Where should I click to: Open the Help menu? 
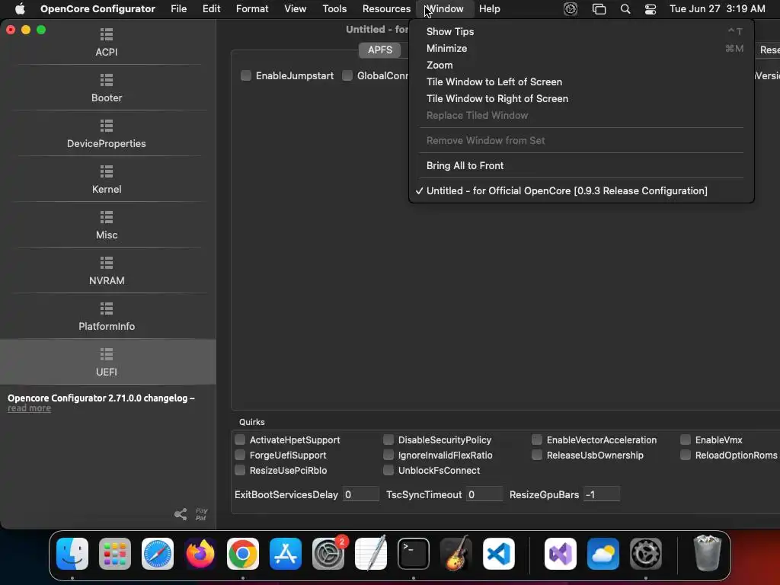[x=490, y=9]
